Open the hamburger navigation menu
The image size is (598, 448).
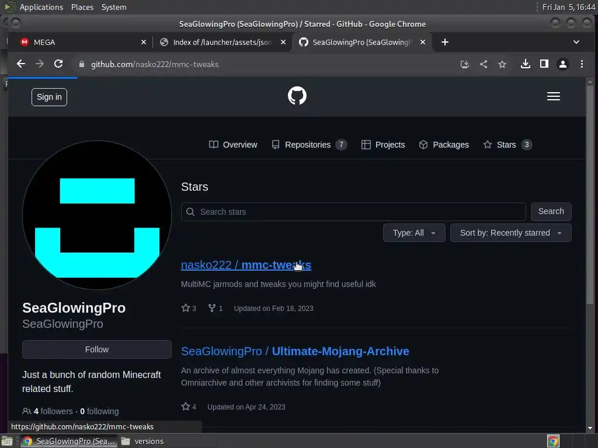click(x=554, y=96)
